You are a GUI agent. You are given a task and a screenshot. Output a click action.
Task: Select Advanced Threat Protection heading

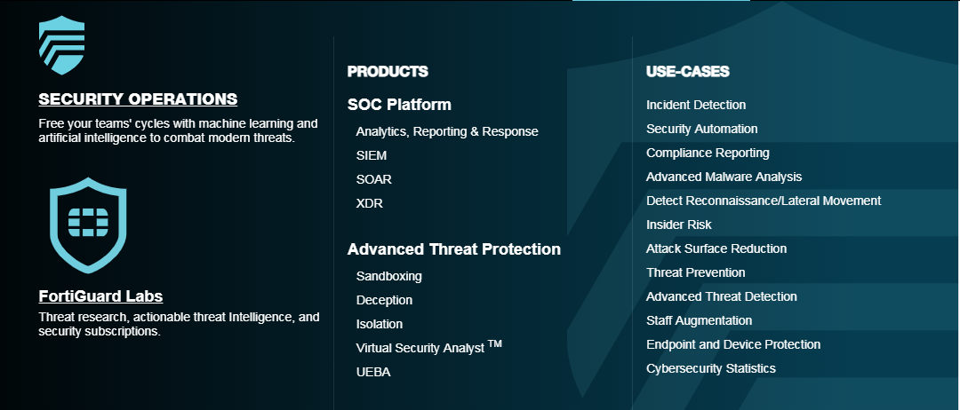tap(453, 249)
